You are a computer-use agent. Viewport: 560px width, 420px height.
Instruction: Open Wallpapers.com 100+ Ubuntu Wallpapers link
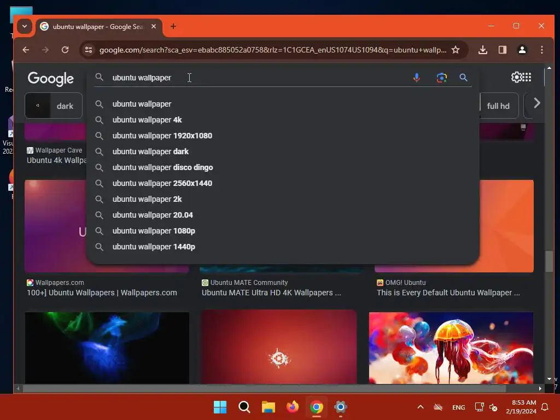click(102, 293)
